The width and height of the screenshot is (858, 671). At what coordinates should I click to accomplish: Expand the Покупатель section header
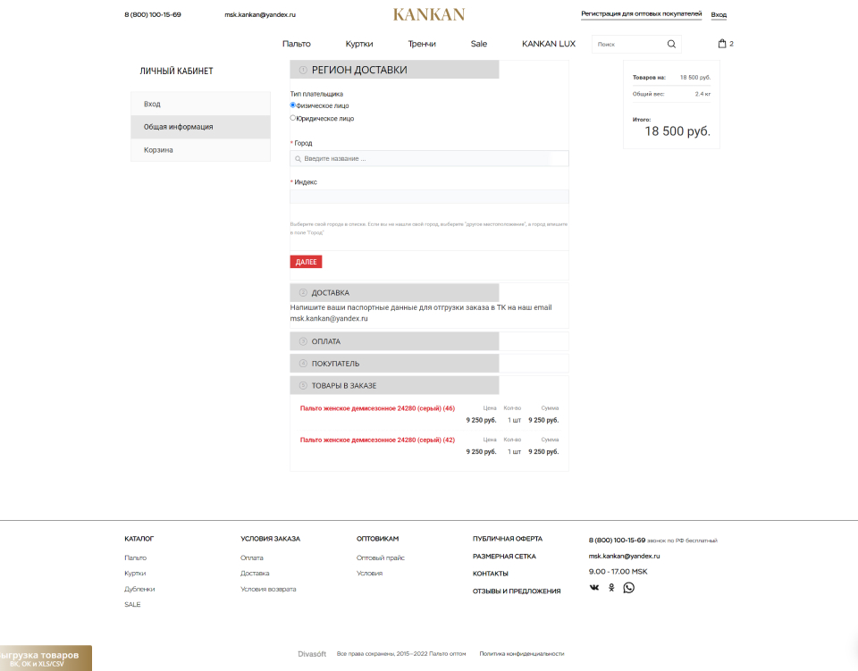[x=394, y=363]
